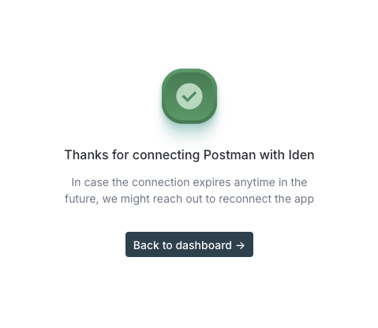The width and height of the screenshot is (378, 328).
Task: Click the Back to dashboard button
Action: tap(189, 244)
